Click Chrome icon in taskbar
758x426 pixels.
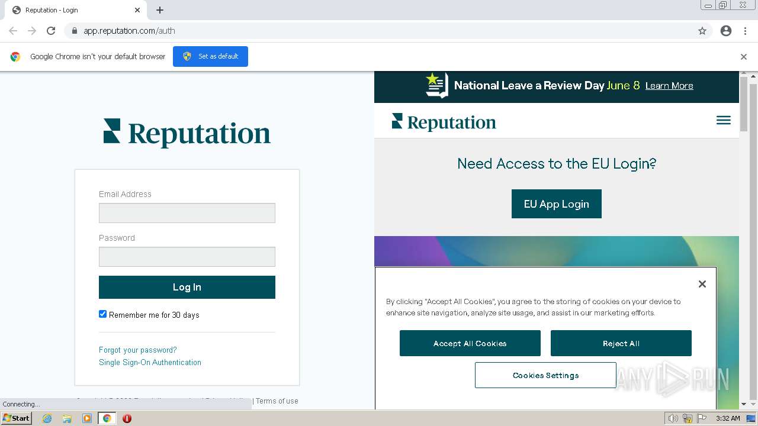(107, 418)
